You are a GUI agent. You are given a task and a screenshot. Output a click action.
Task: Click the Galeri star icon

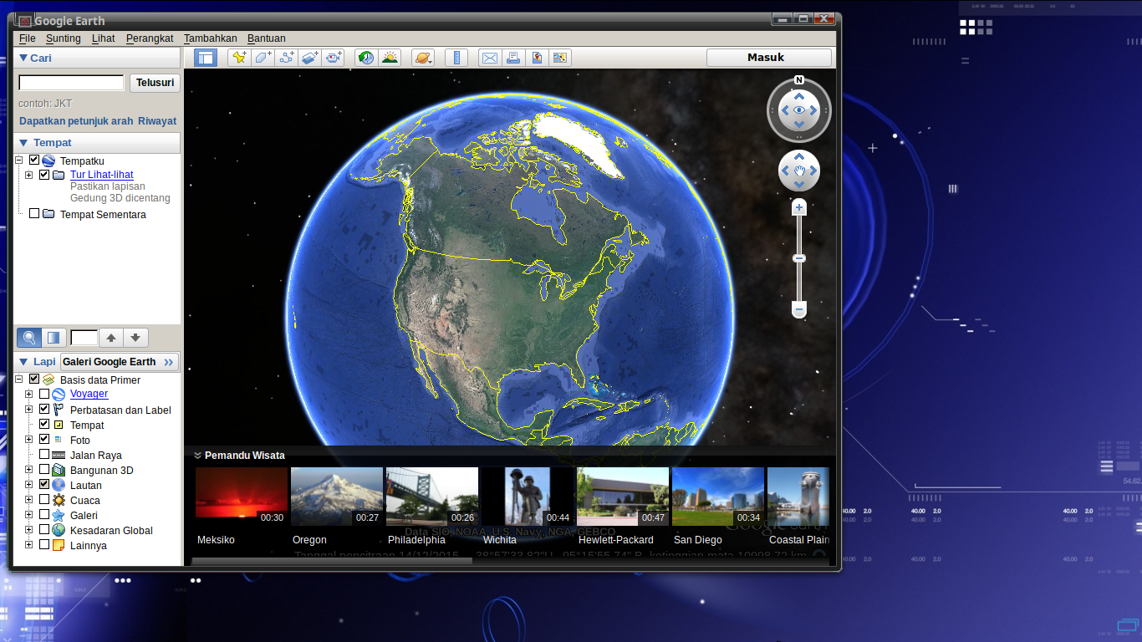pos(59,515)
